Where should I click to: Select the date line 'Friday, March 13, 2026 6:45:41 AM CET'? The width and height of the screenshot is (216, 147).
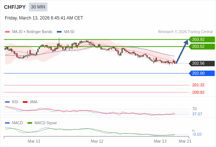44,18
